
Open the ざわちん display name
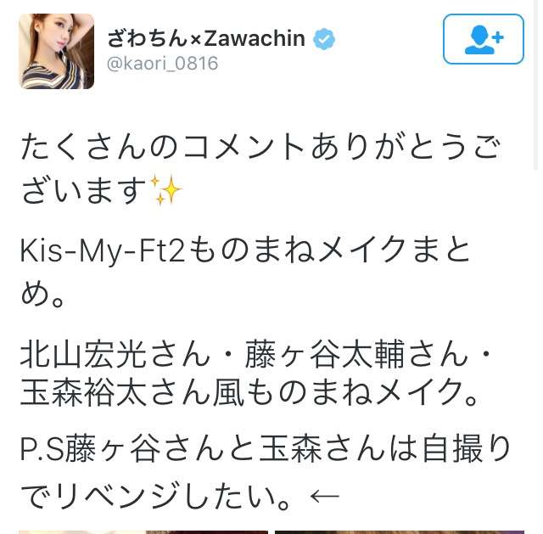(148, 38)
